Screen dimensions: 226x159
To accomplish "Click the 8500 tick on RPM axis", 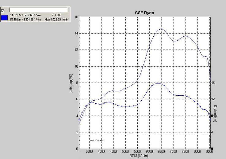I will [x=209, y=151].
